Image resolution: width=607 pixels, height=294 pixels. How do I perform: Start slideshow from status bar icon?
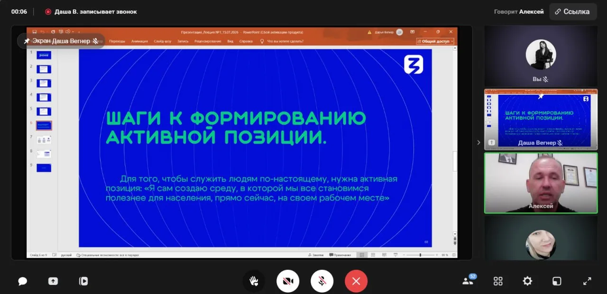click(x=396, y=255)
